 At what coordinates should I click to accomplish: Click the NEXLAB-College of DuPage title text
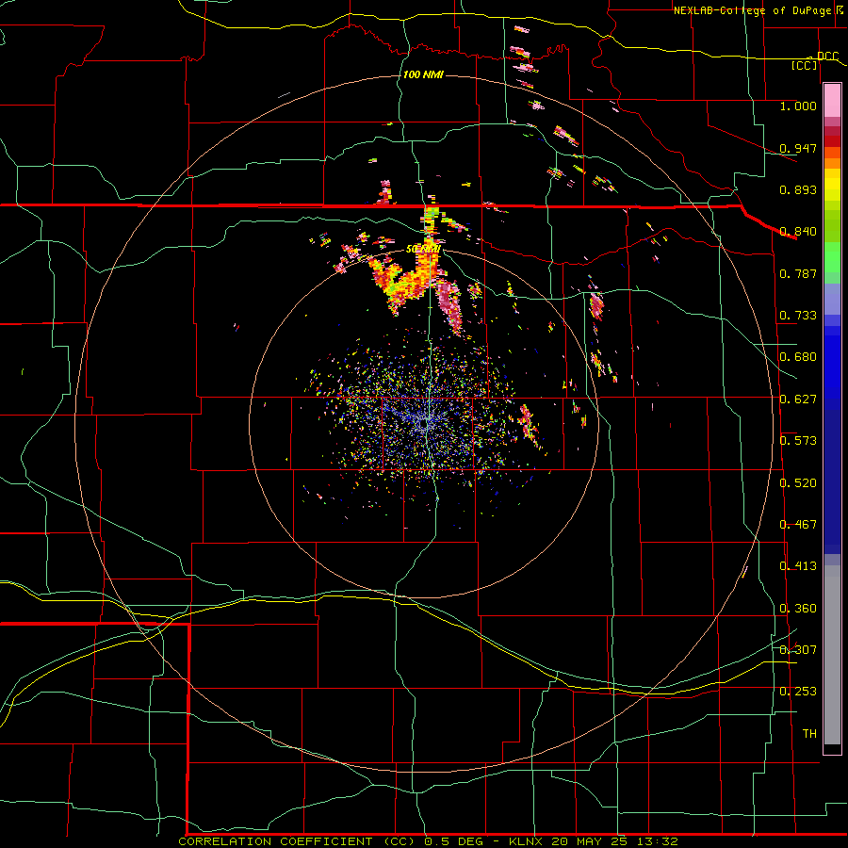(752, 10)
